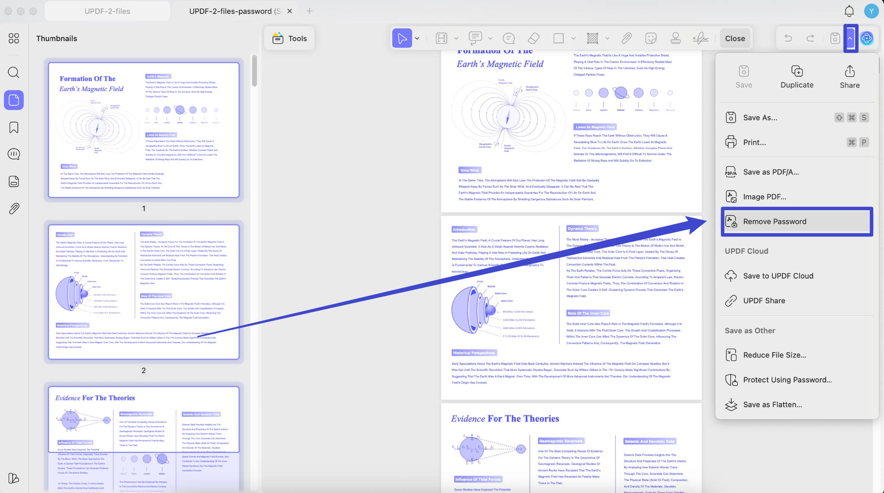Expand the hatched area tool dropdown arrow

pos(607,38)
